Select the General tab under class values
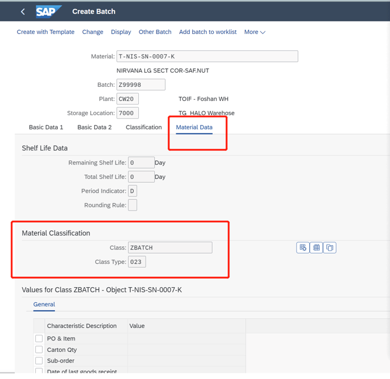The image size is (390, 379). click(44, 305)
